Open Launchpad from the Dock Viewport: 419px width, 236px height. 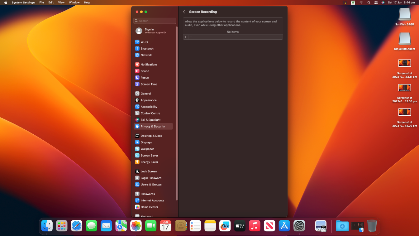pyautogui.click(x=62, y=226)
